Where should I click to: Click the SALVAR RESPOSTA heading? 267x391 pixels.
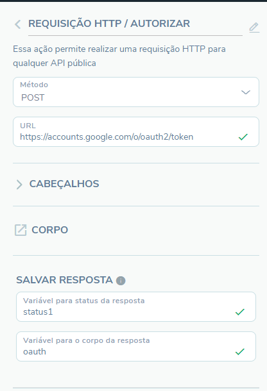click(64, 280)
